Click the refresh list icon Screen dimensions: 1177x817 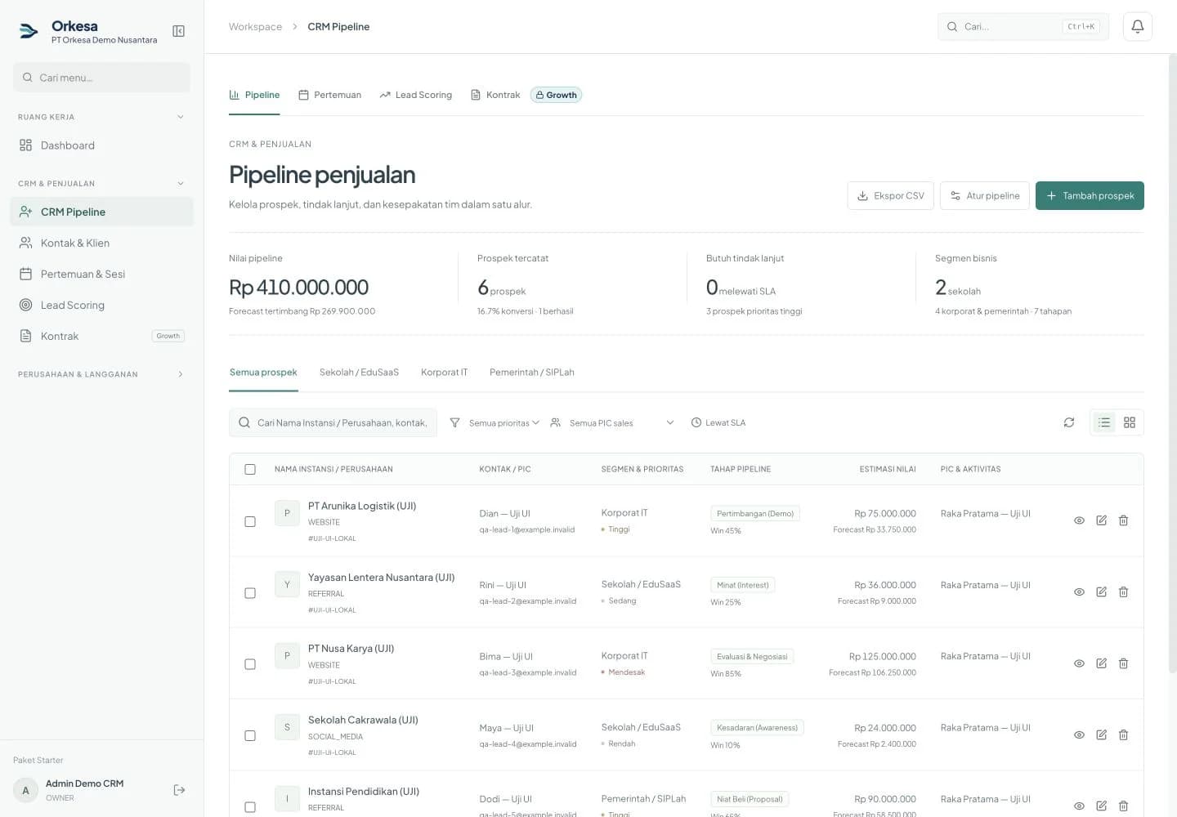tap(1068, 422)
